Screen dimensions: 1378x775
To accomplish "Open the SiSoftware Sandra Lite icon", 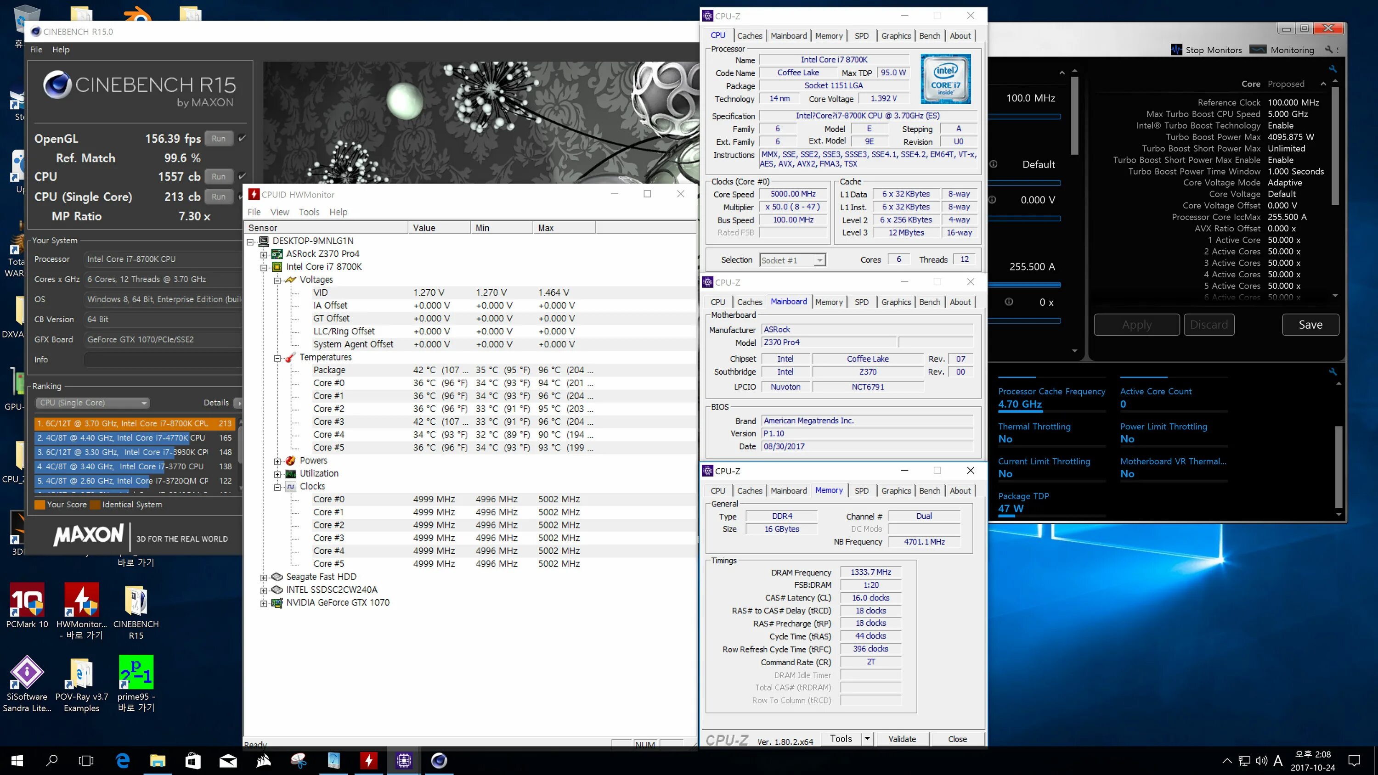I will (27, 672).
